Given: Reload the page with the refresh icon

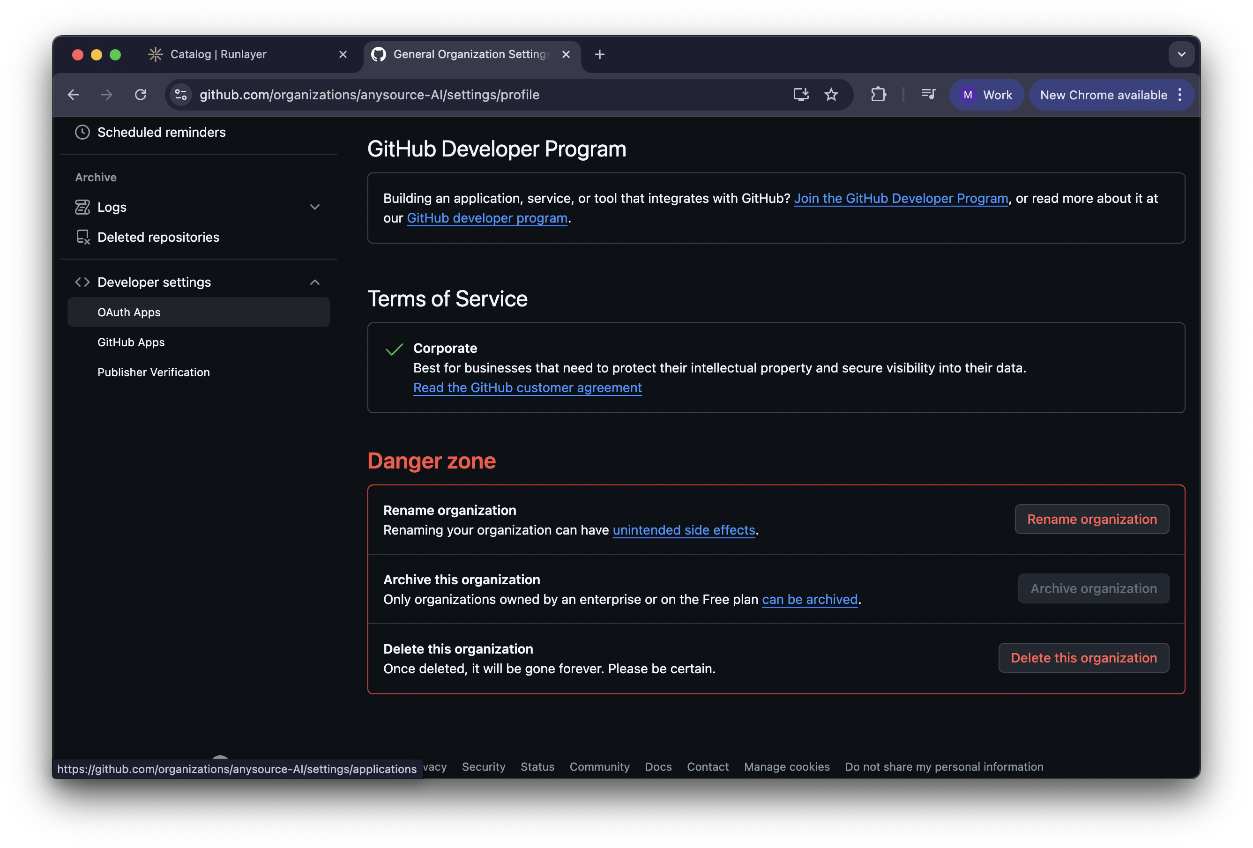Looking at the screenshot, I should pos(141,95).
